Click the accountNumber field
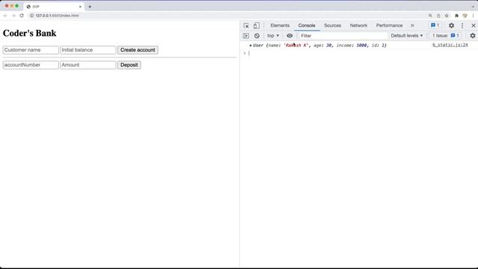Image resolution: width=478 pixels, height=269 pixels. pyautogui.click(x=31, y=65)
